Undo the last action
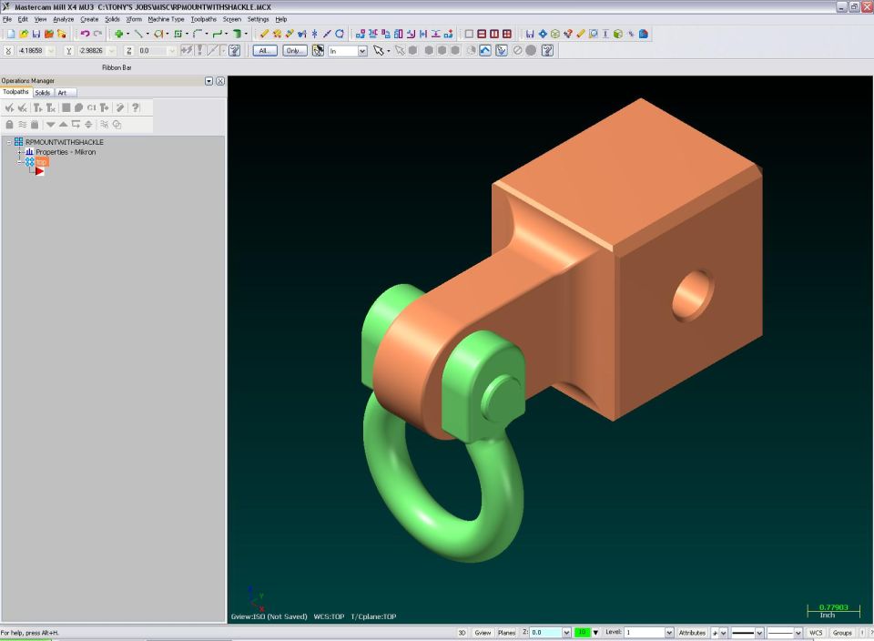The height and width of the screenshot is (641, 874). pyautogui.click(x=85, y=34)
